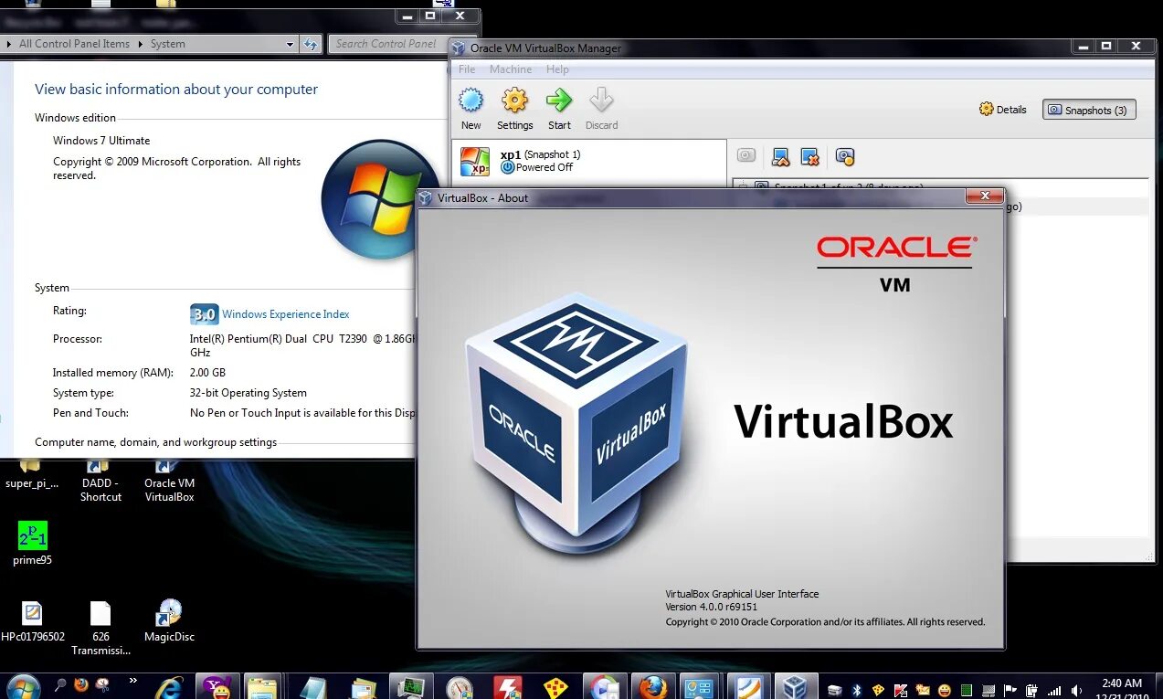The height and width of the screenshot is (699, 1163).
Task: Switch to the Snapshots (3) view
Action: (x=1089, y=110)
